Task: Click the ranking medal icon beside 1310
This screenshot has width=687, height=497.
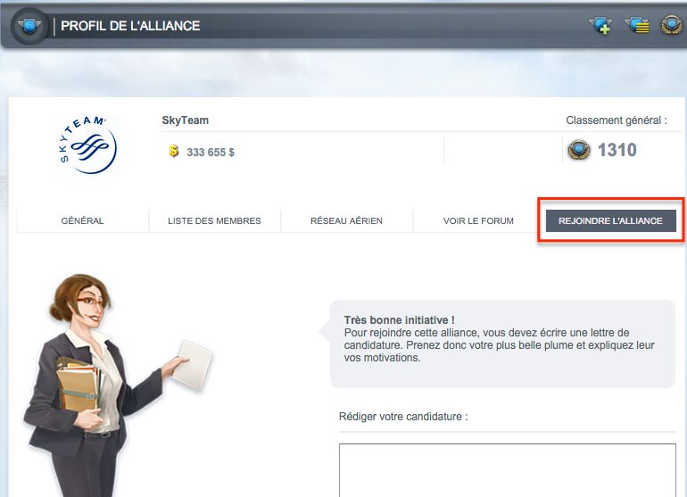Action: pos(579,150)
